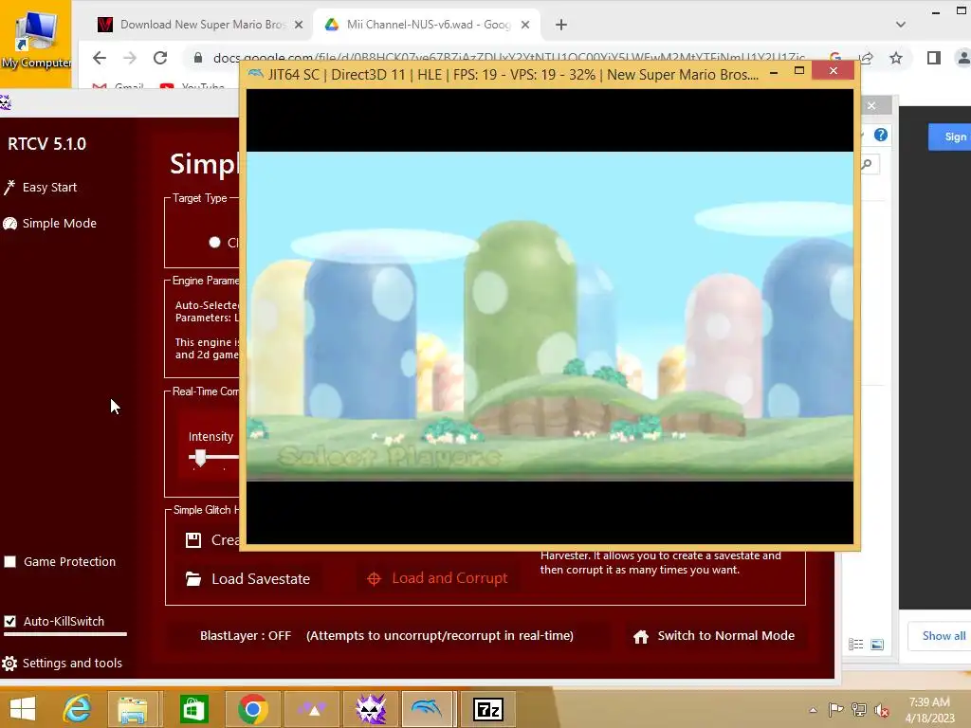
Task: Click the home icon on Switch to Normal Mode
Action: 641,636
